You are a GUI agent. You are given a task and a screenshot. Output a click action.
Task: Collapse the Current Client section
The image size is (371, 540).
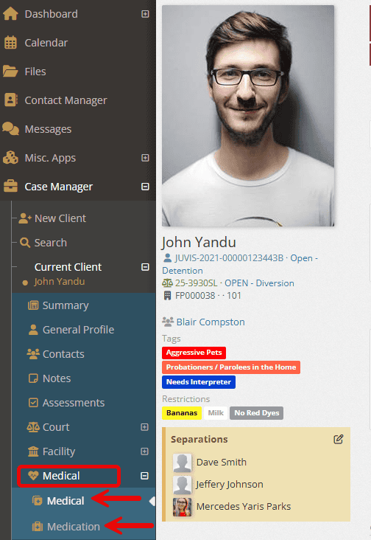[145, 267]
